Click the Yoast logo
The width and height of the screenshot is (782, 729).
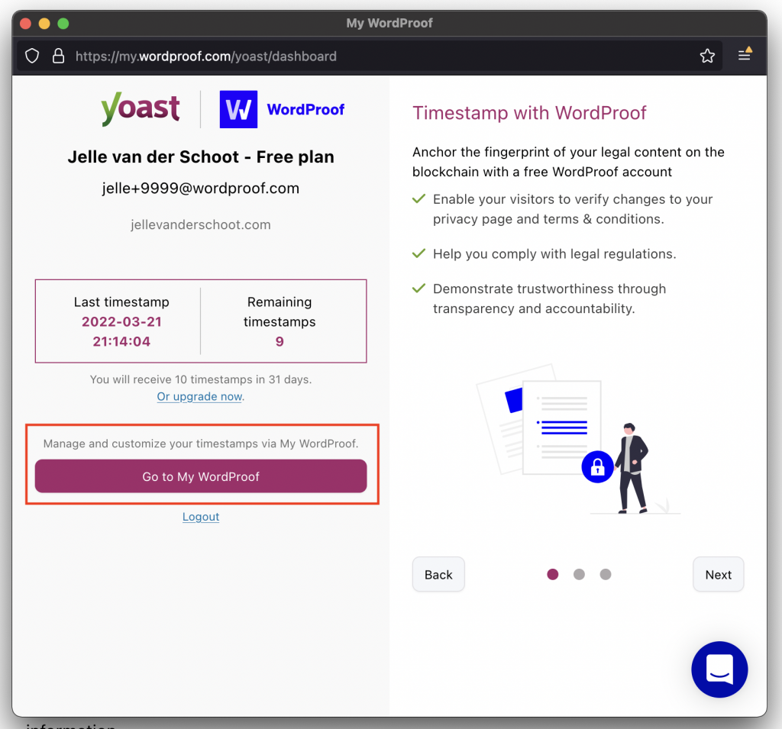pyautogui.click(x=141, y=108)
